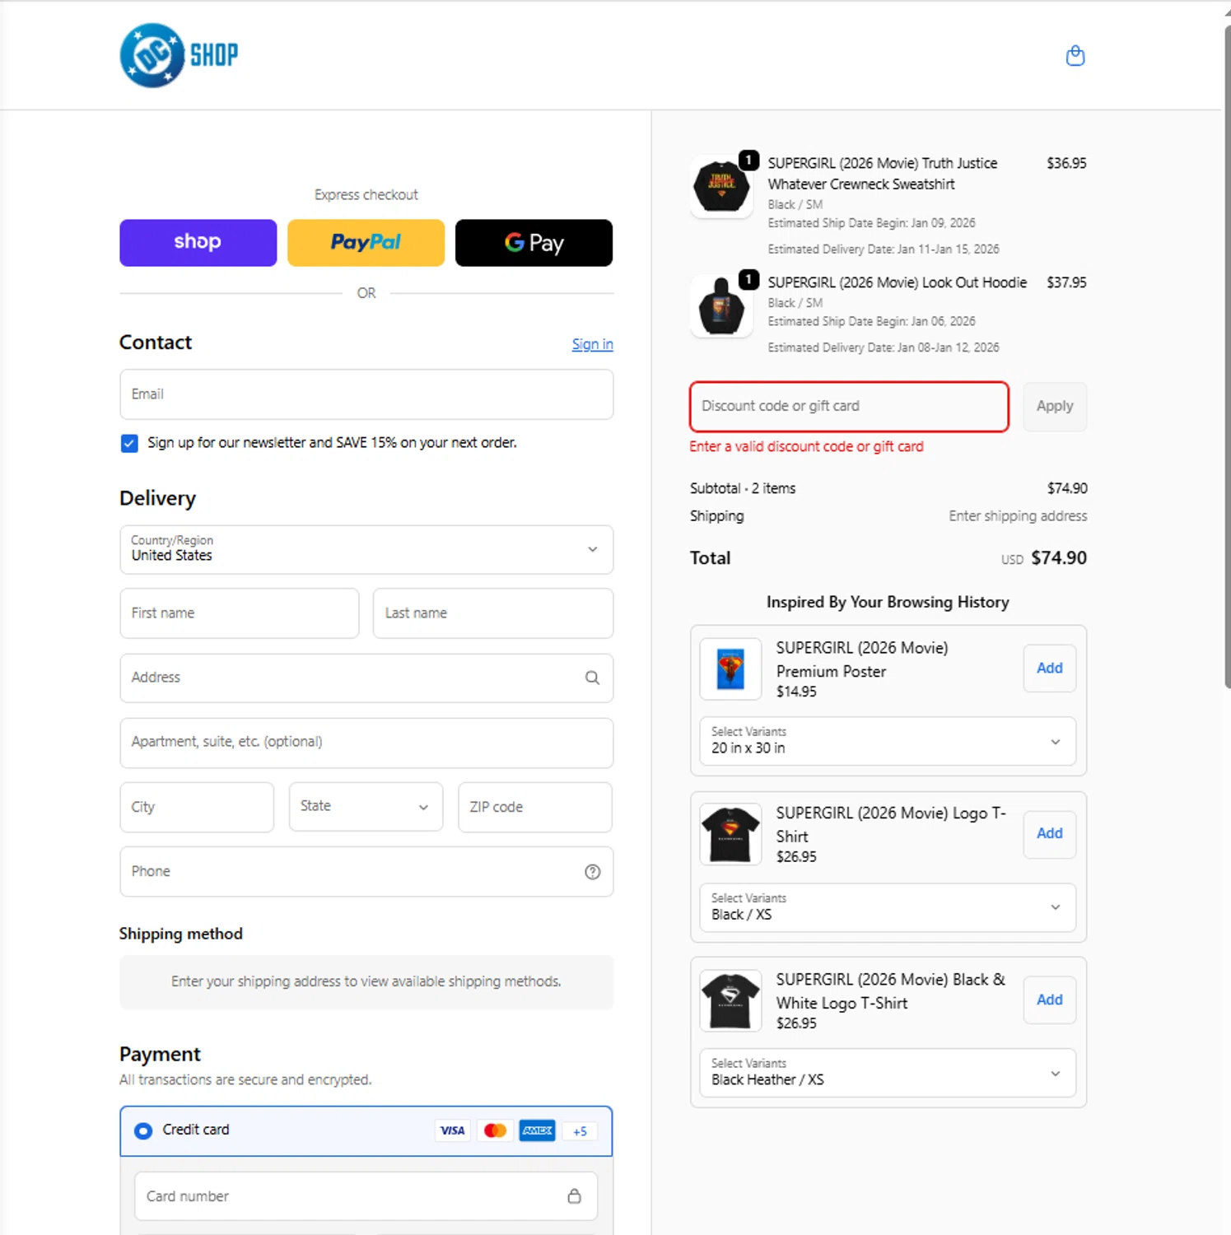Image resolution: width=1231 pixels, height=1235 pixels.
Task: Click the Truth Justice Sweatshirt thumbnail
Action: point(721,186)
